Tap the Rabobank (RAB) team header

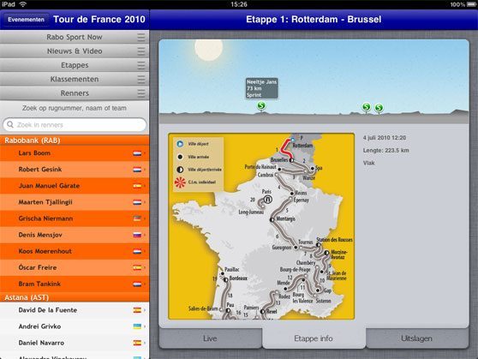(x=75, y=141)
